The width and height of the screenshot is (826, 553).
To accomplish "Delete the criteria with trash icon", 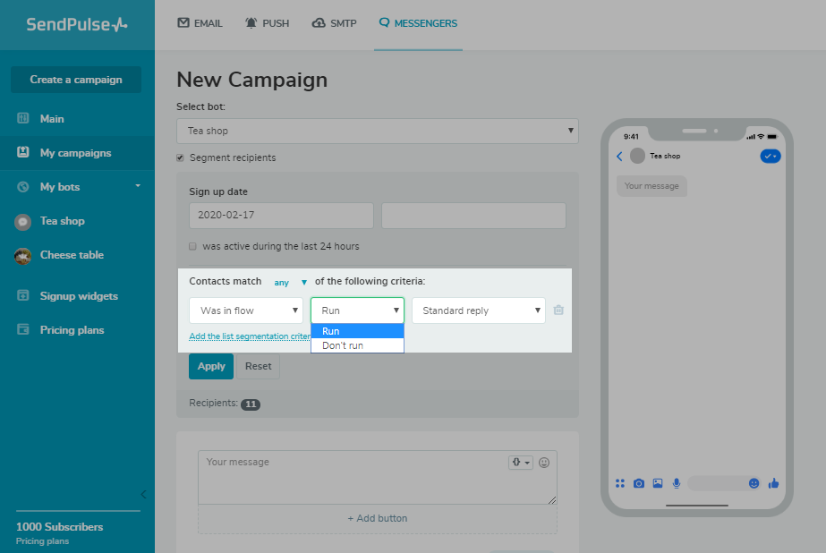I will [559, 311].
